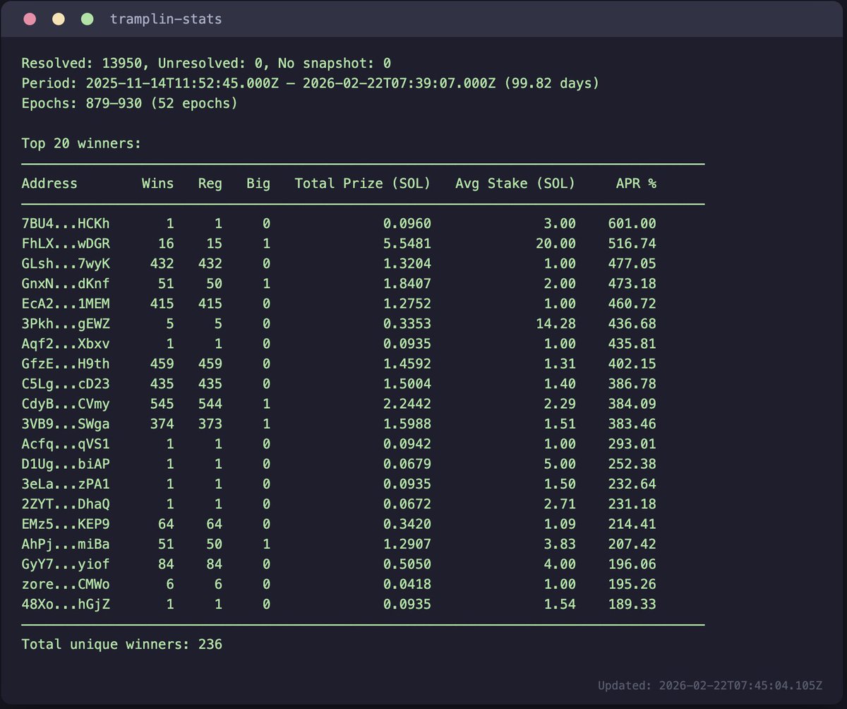Click the Total Prize (SOL) header
The image size is (847, 709).
(x=362, y=183)
